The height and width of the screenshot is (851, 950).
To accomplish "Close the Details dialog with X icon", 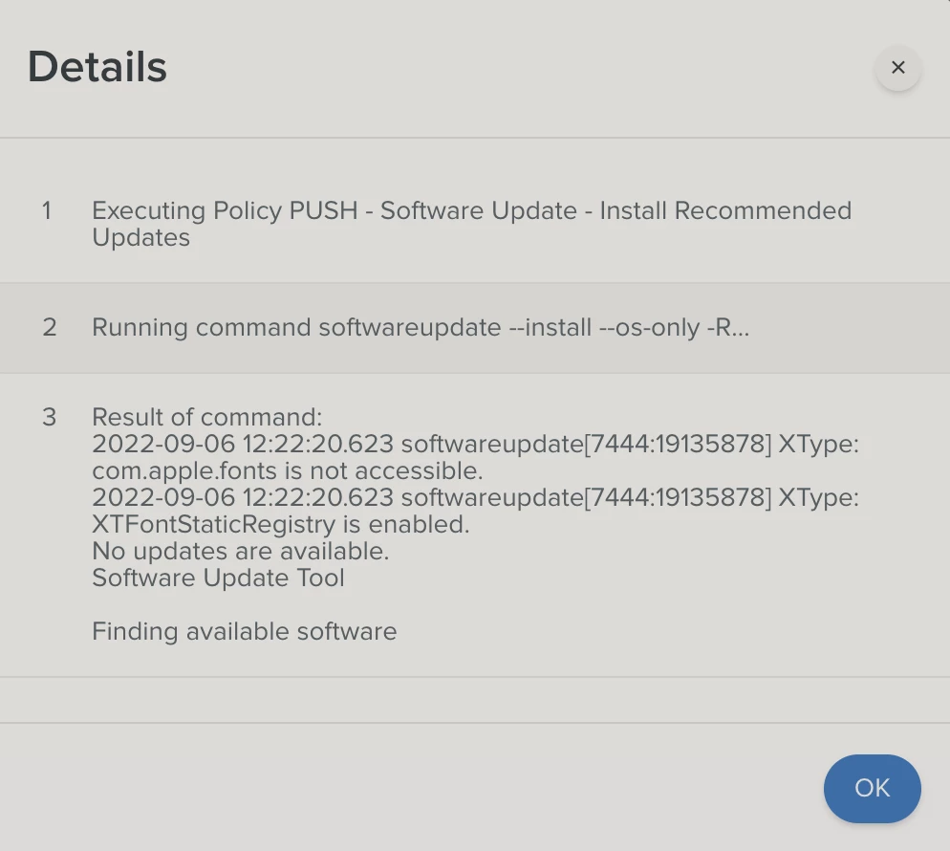I will pyautogui.click(x=897, y=67).
